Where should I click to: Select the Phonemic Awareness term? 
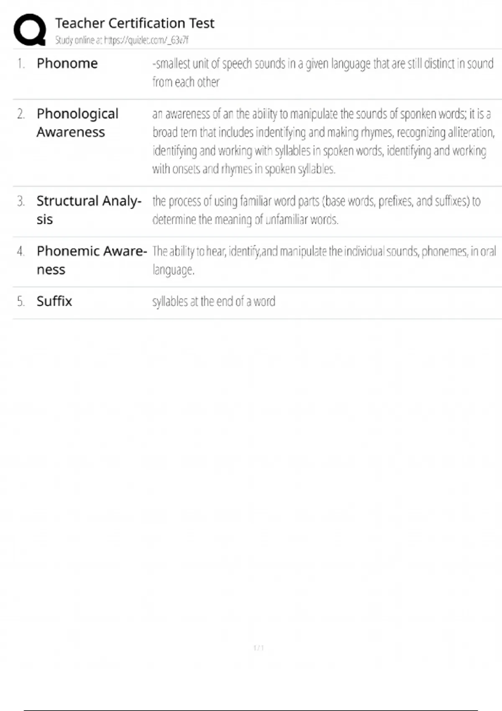point(92,260)
